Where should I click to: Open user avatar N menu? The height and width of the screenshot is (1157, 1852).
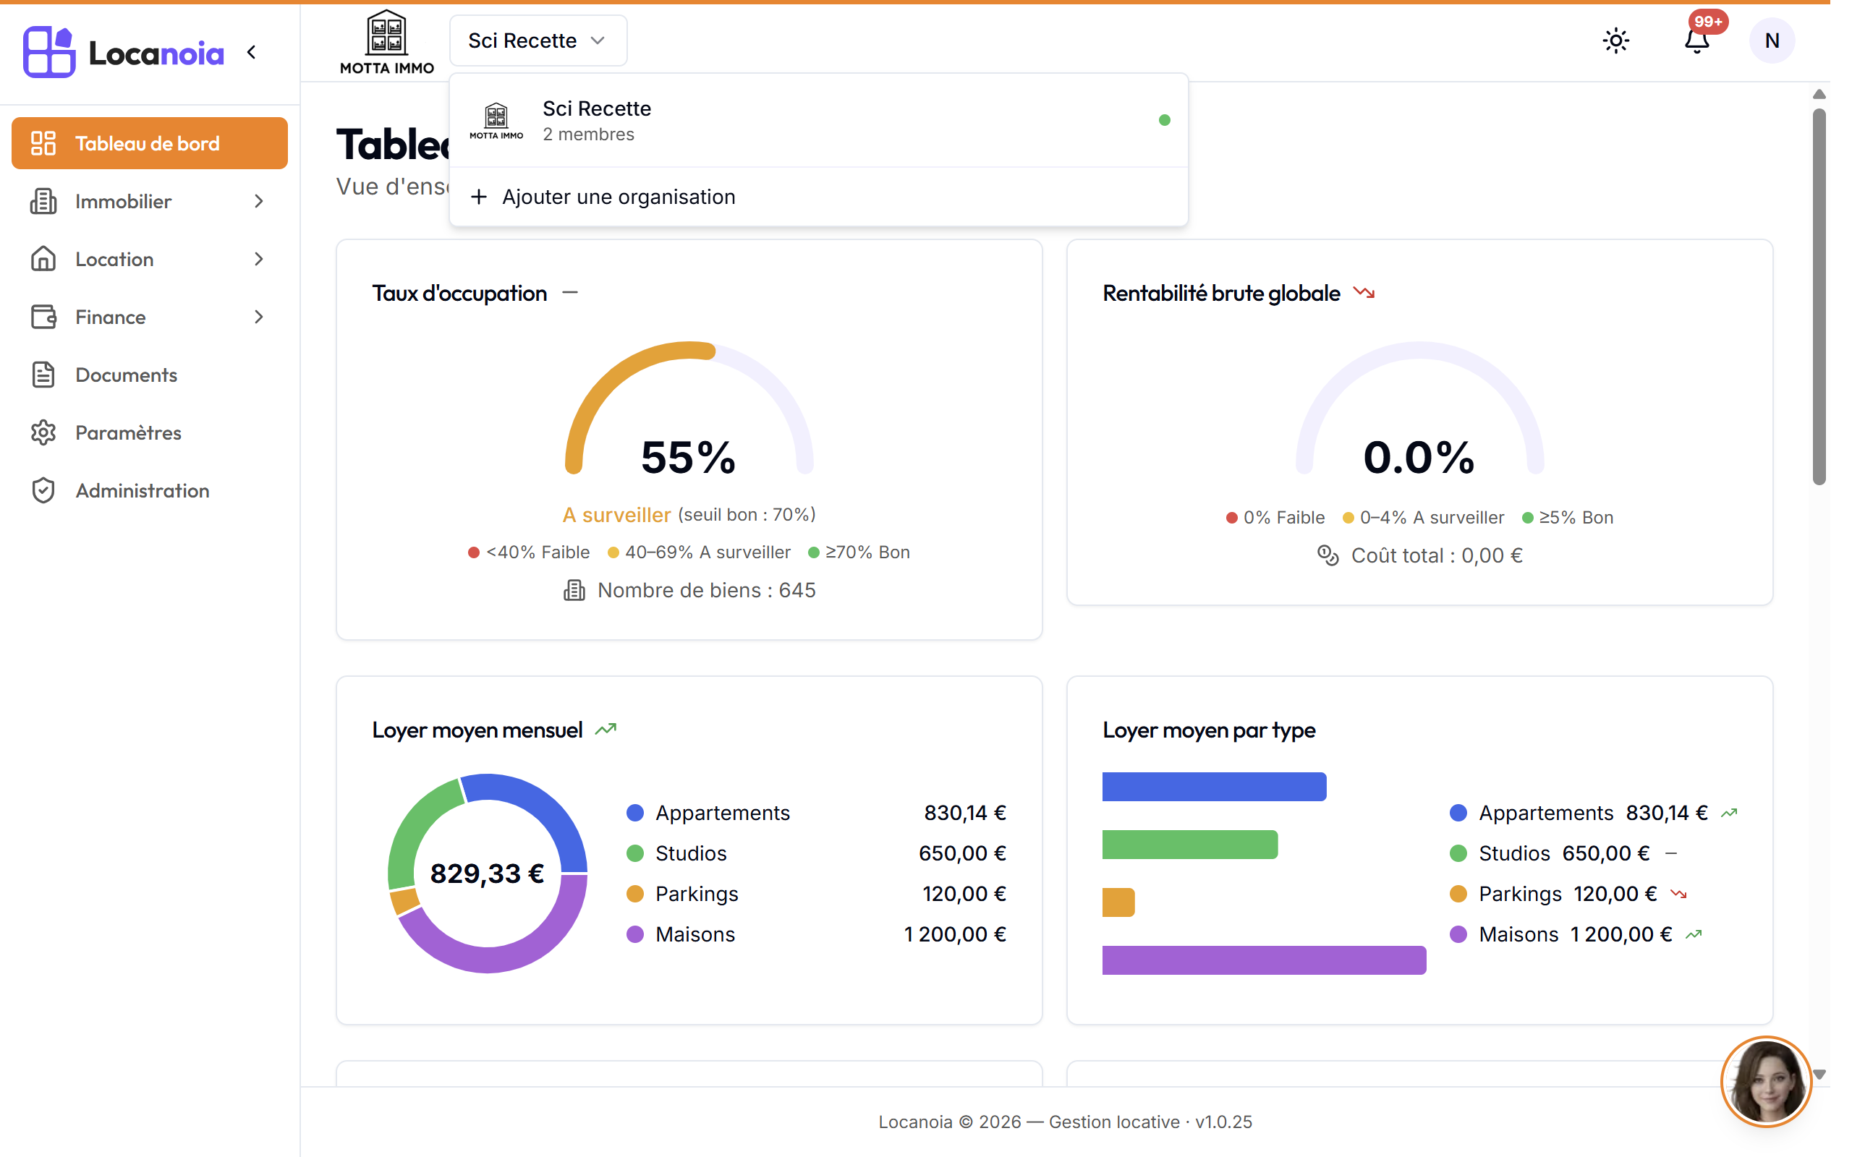tap(1772, 40)
